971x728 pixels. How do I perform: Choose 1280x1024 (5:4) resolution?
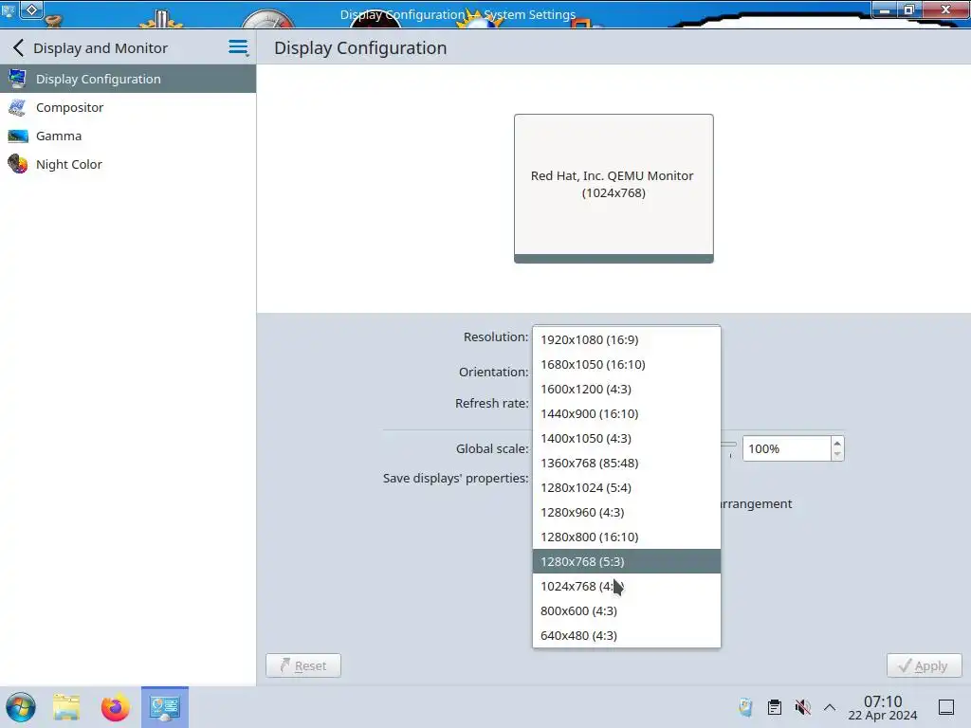pyautogui.click(x=626, y=488)
